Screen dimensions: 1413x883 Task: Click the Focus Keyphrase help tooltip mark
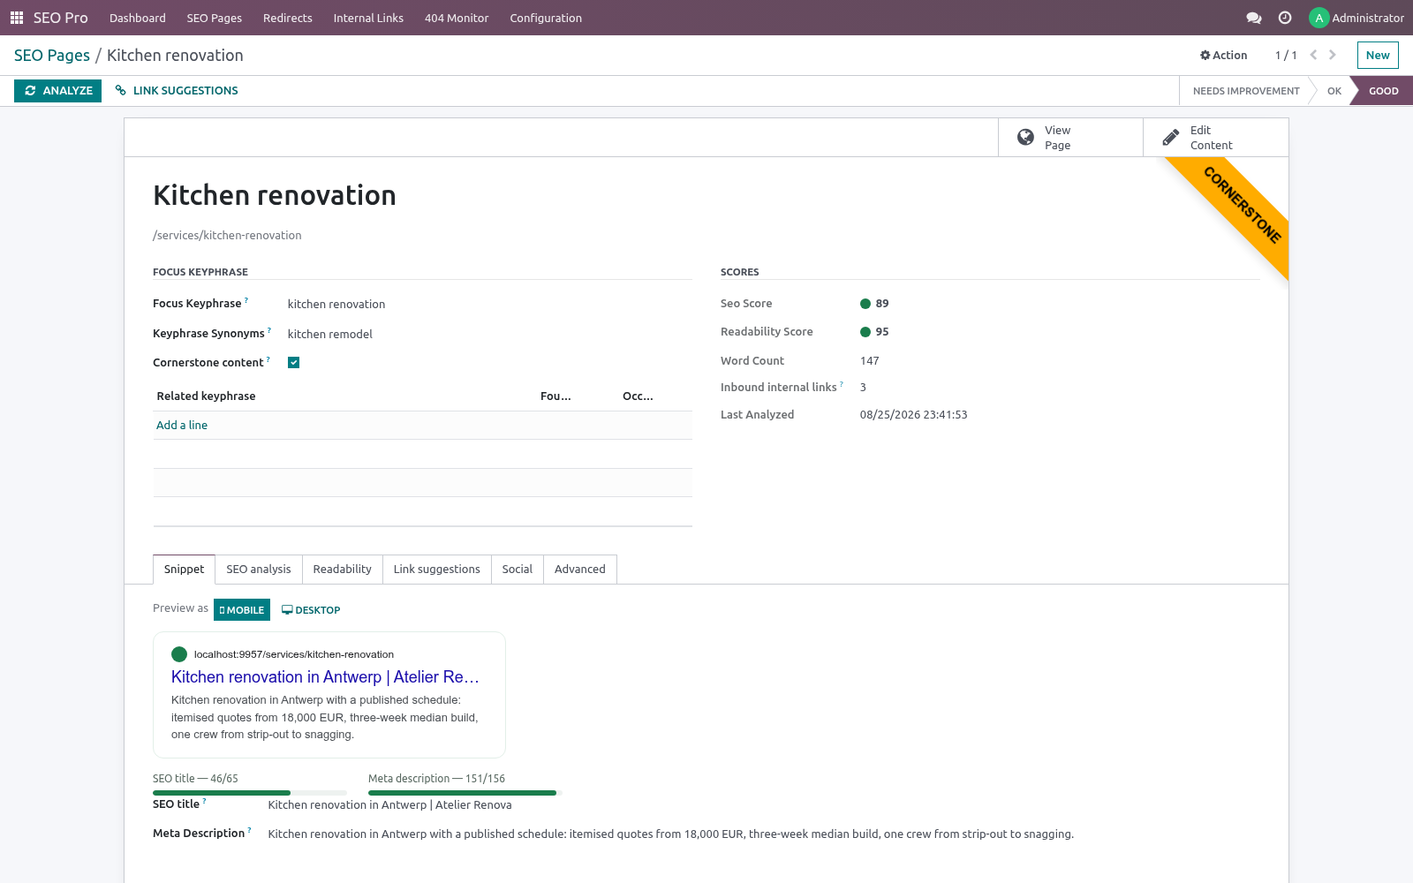pyautogui.click(x=246, y=300)
